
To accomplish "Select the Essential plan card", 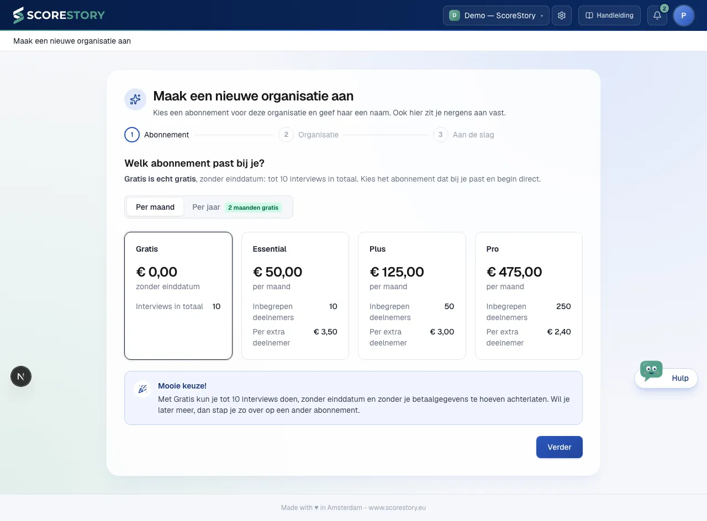I will (296, 296).
